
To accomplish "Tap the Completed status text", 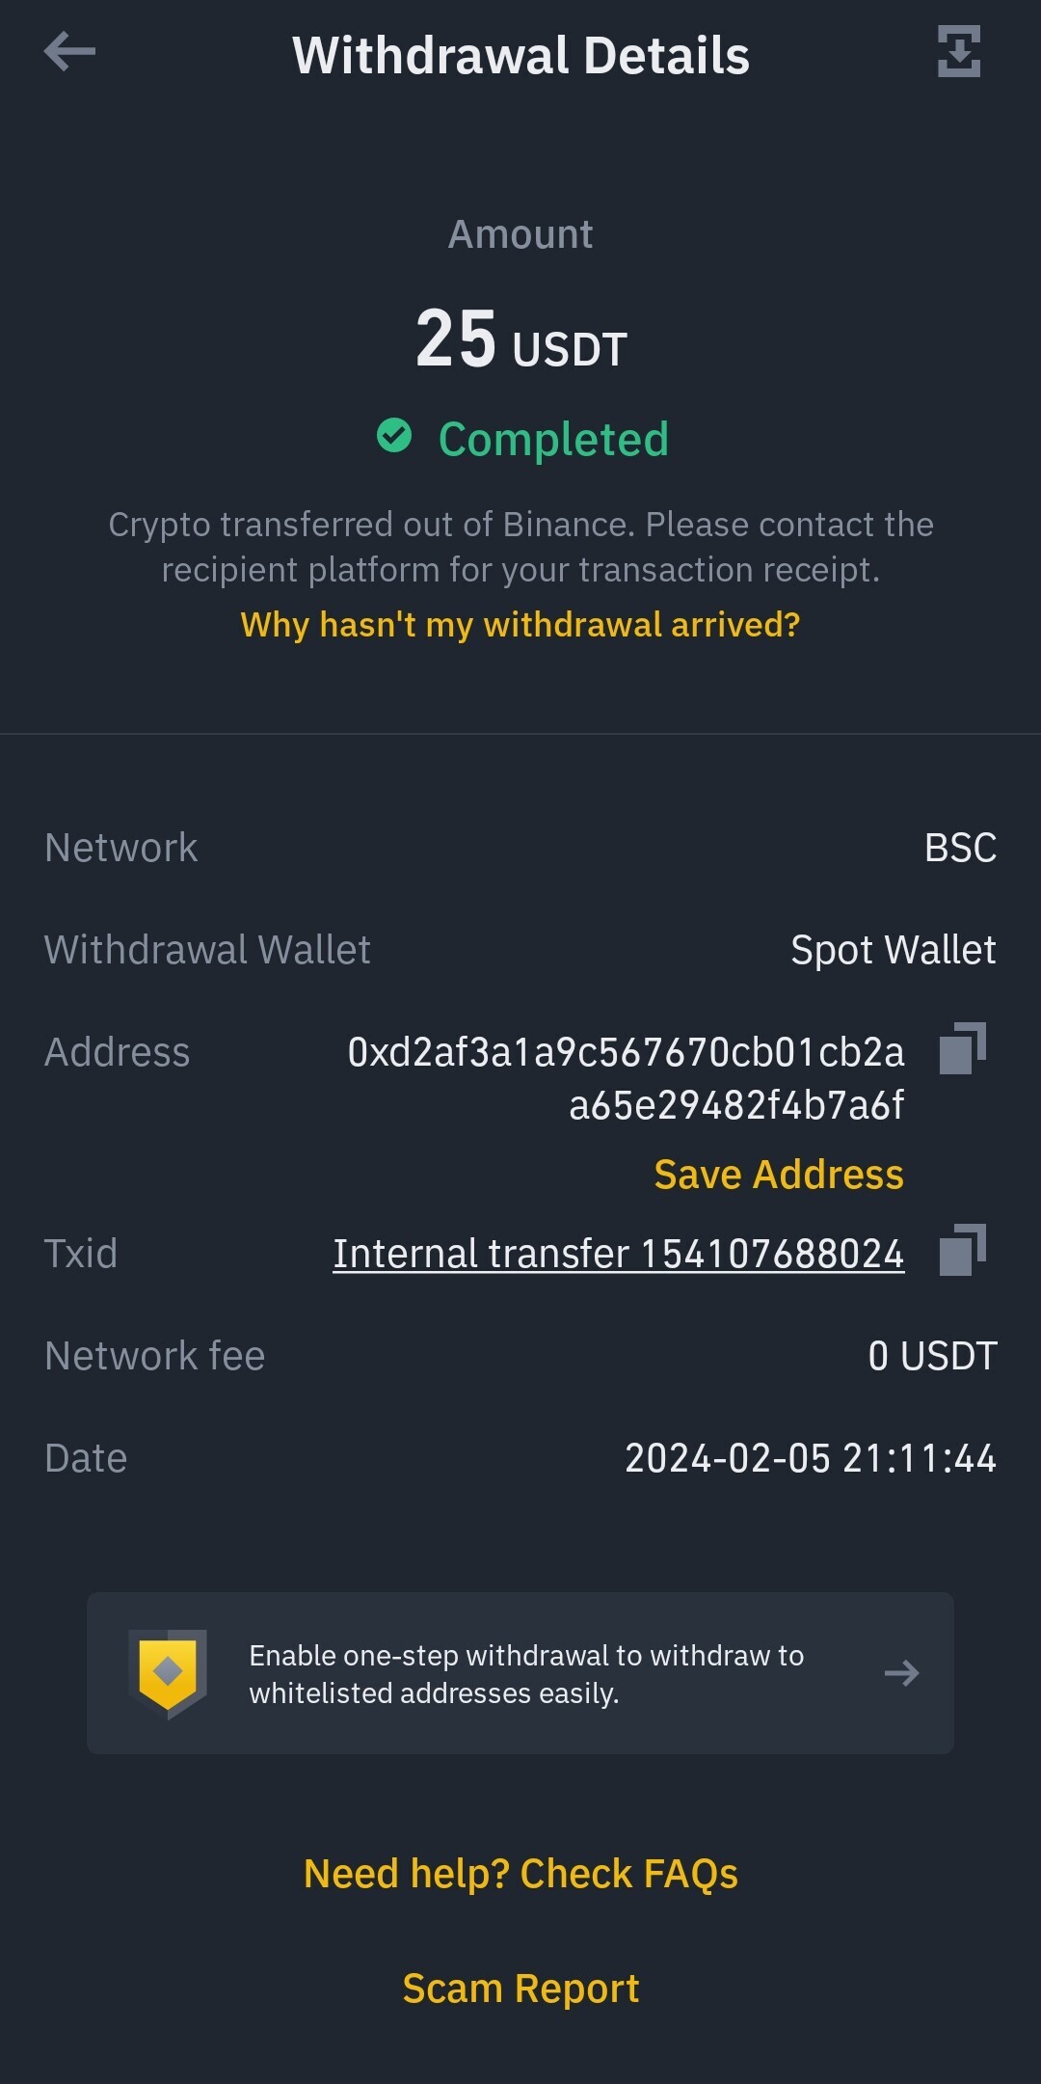I will pyautogui.click(x=553, y=440).
